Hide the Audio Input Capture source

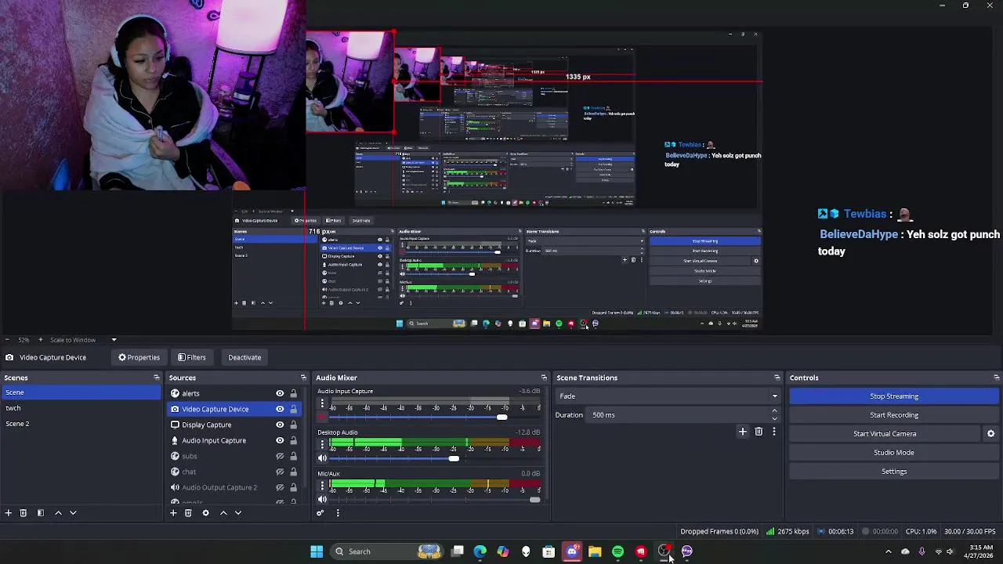tap(280, 440)
